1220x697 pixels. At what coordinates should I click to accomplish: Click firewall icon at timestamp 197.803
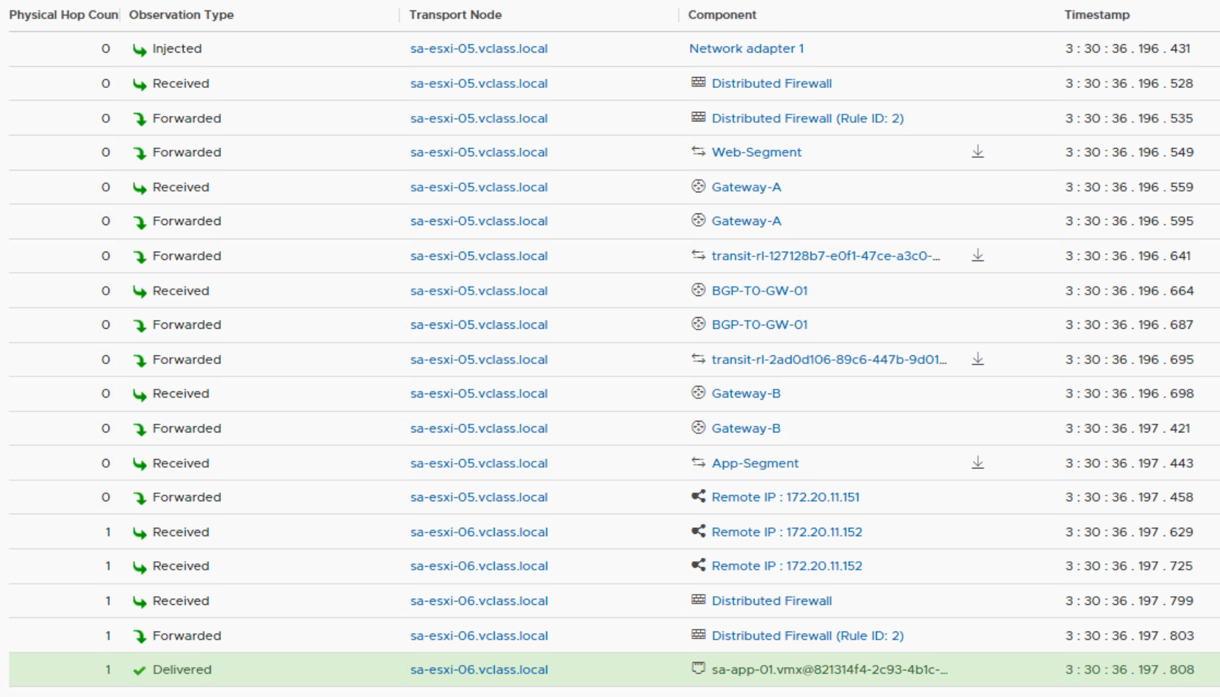click(698, 635)
